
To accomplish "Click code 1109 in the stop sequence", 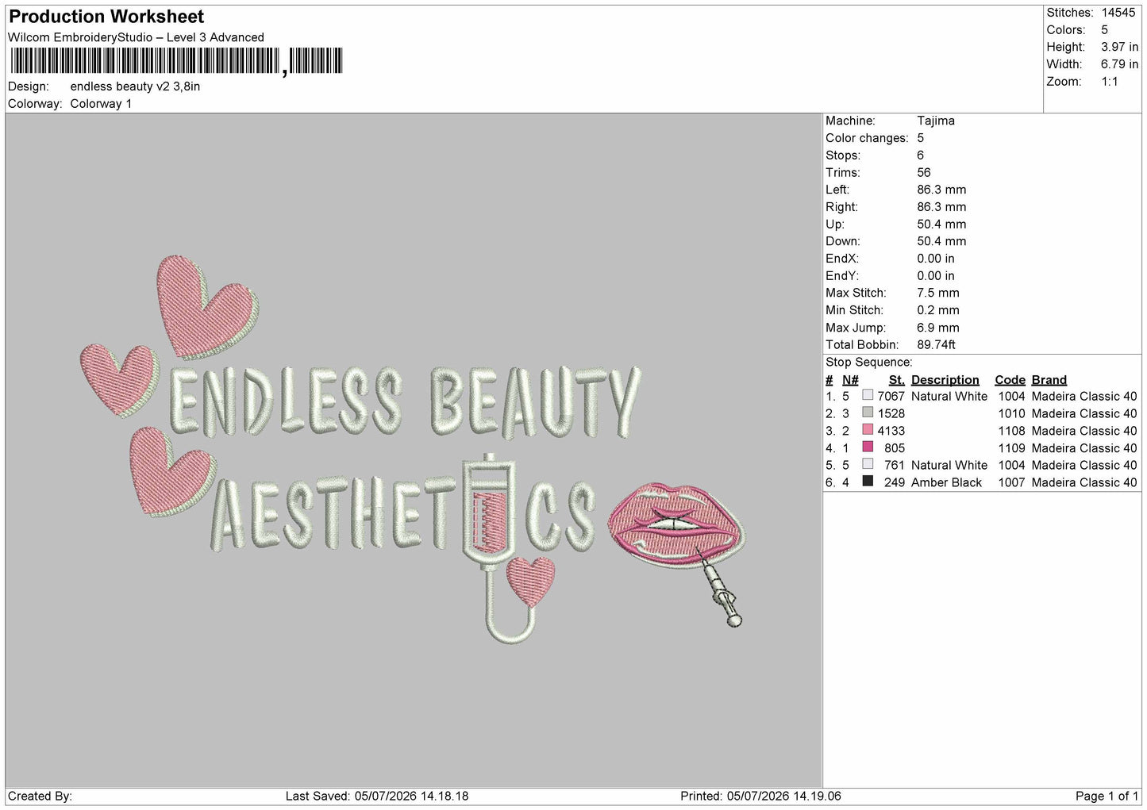I will (x=1012, y=447).
